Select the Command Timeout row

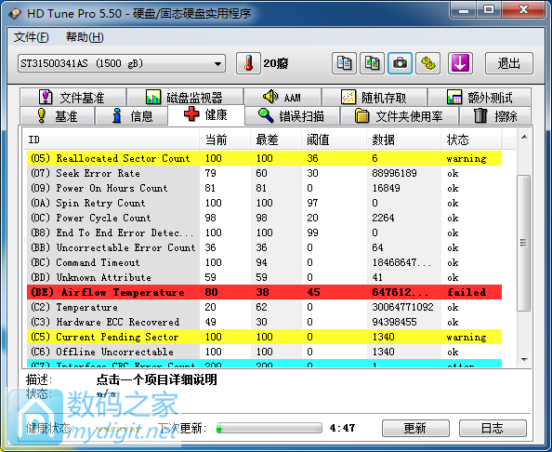coord(264,262)
